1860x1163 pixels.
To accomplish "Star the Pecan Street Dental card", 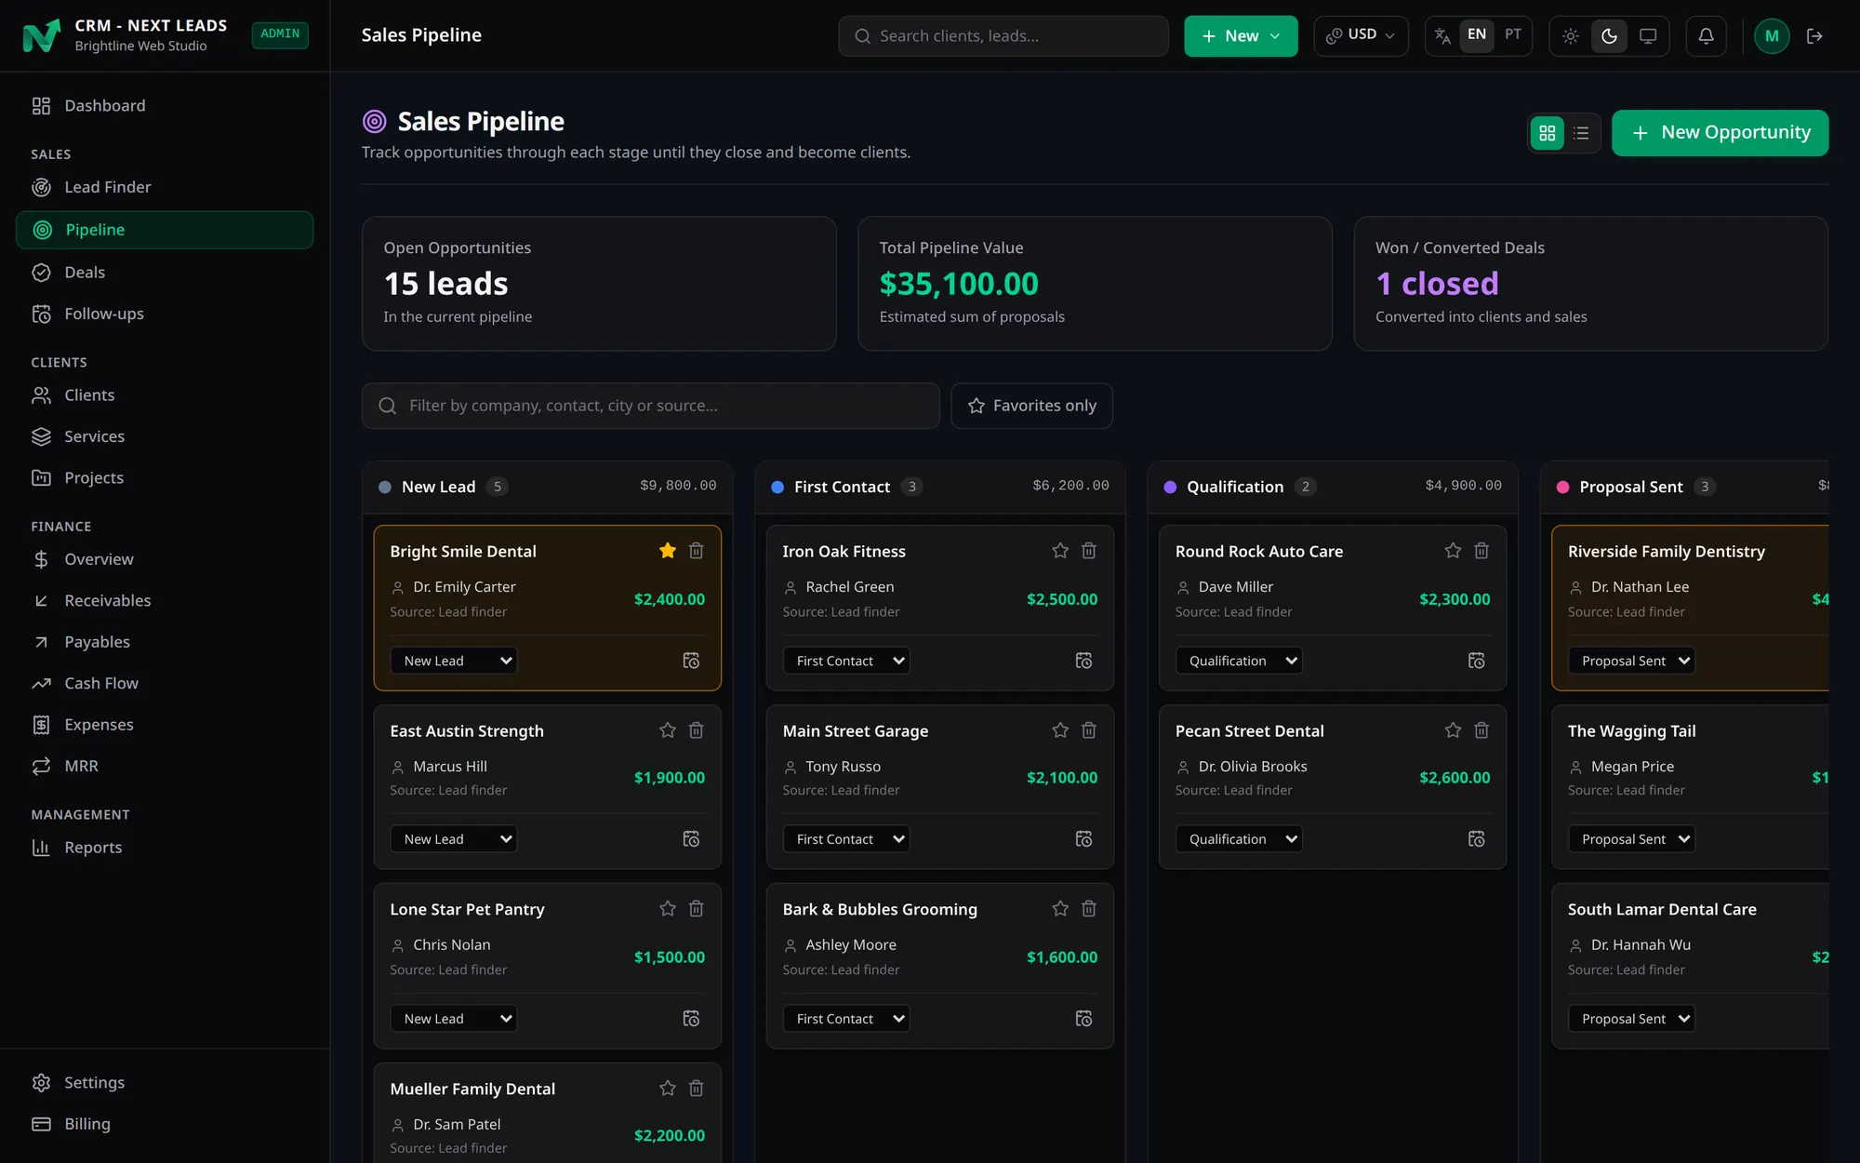I will pyautogui.click(x=1453, y=730).
